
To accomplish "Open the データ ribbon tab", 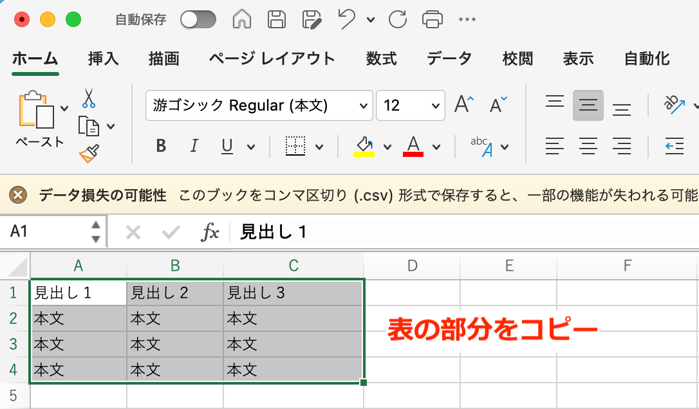I will pyautogui.click(x=449, y=59).
